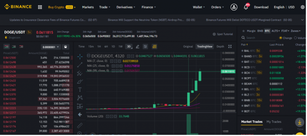Select the pitchfork drawing tool
This screenshot has width=307, height=136.
click(80, 73)
